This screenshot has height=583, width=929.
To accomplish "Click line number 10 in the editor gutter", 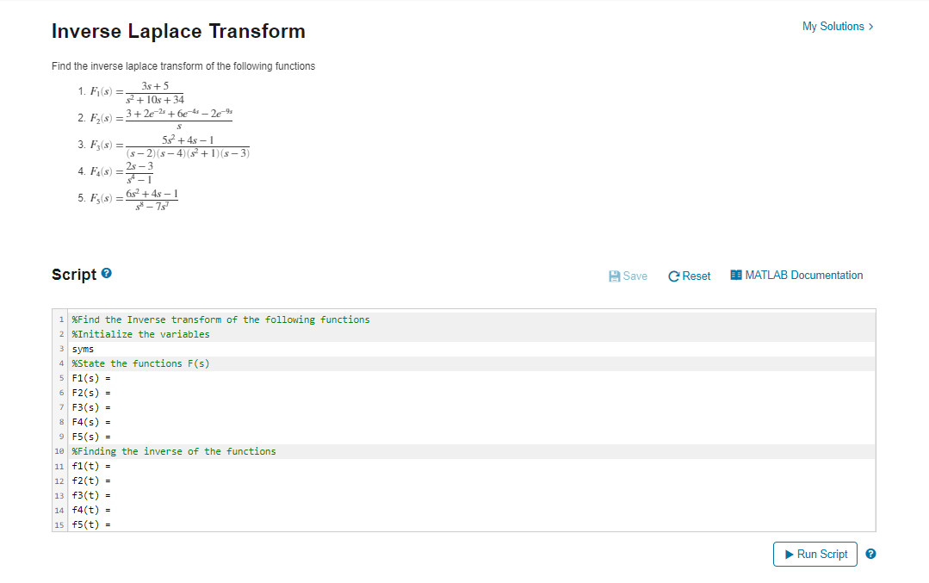I will 59,451.
